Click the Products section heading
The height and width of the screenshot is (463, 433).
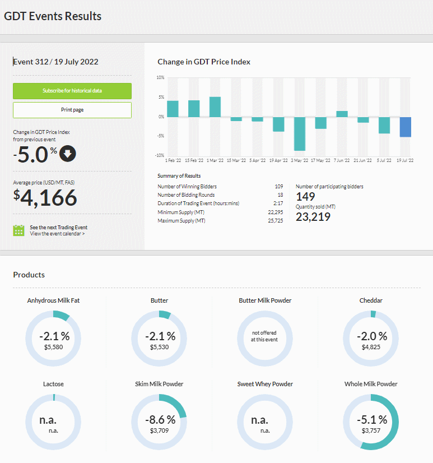click(x=29, y=275)
